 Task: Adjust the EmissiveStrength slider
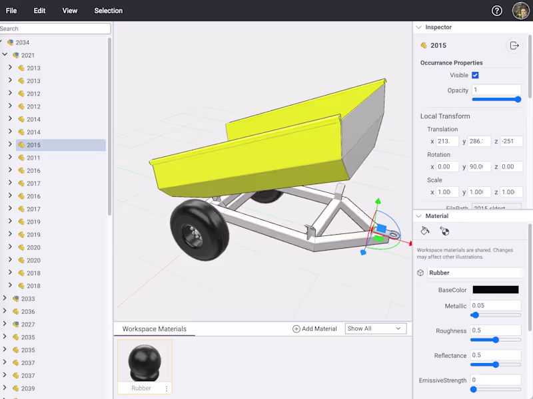click(x=496, y=390)
